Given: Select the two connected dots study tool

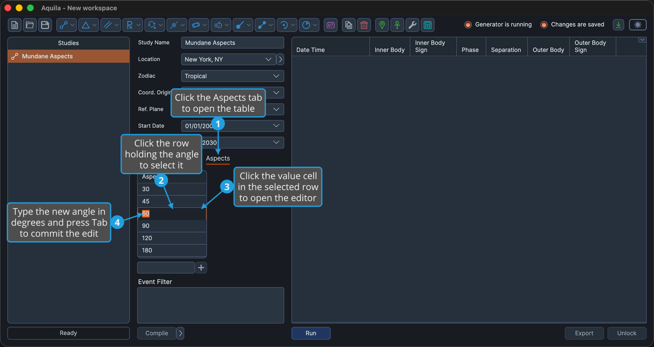Looking at the screenshot, I should point(262,25).
